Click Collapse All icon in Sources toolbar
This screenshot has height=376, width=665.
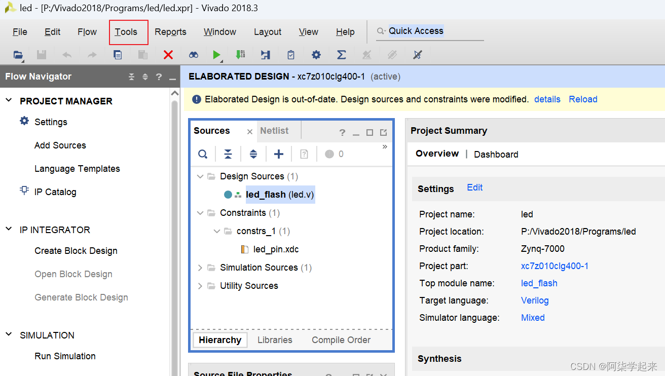coord(228,154)
